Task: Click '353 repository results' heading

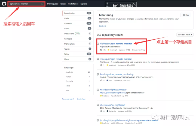Action: click(110, 35)
